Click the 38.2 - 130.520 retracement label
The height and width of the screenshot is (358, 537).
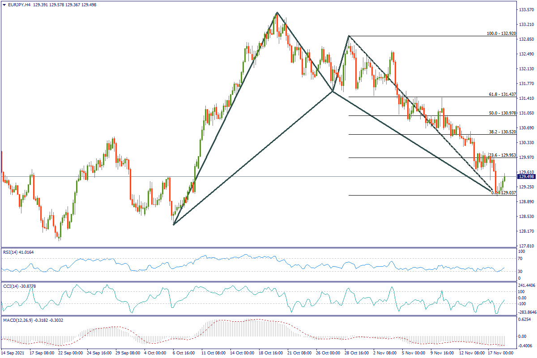click(503, 132)
